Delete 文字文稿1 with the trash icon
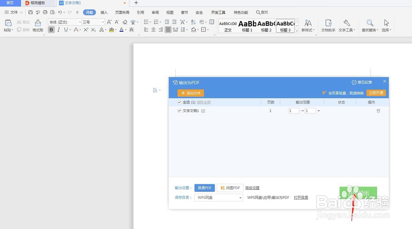Screen dimensions: 412x229 tap(378, 111)
